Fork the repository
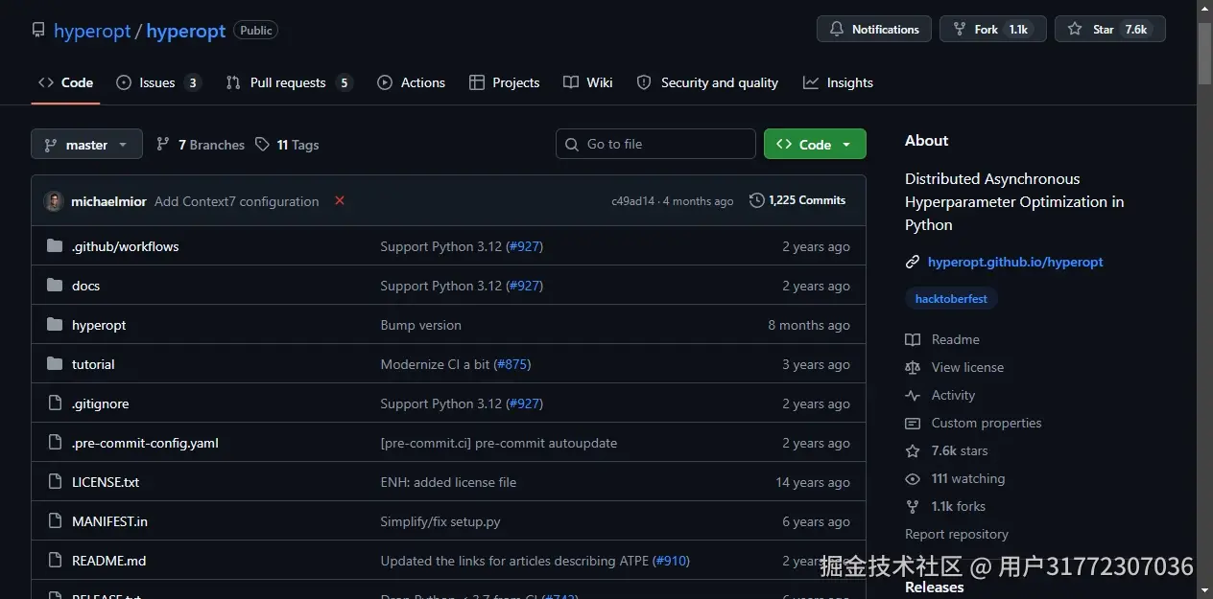The image size is (1213, 599). pos(993,30)
